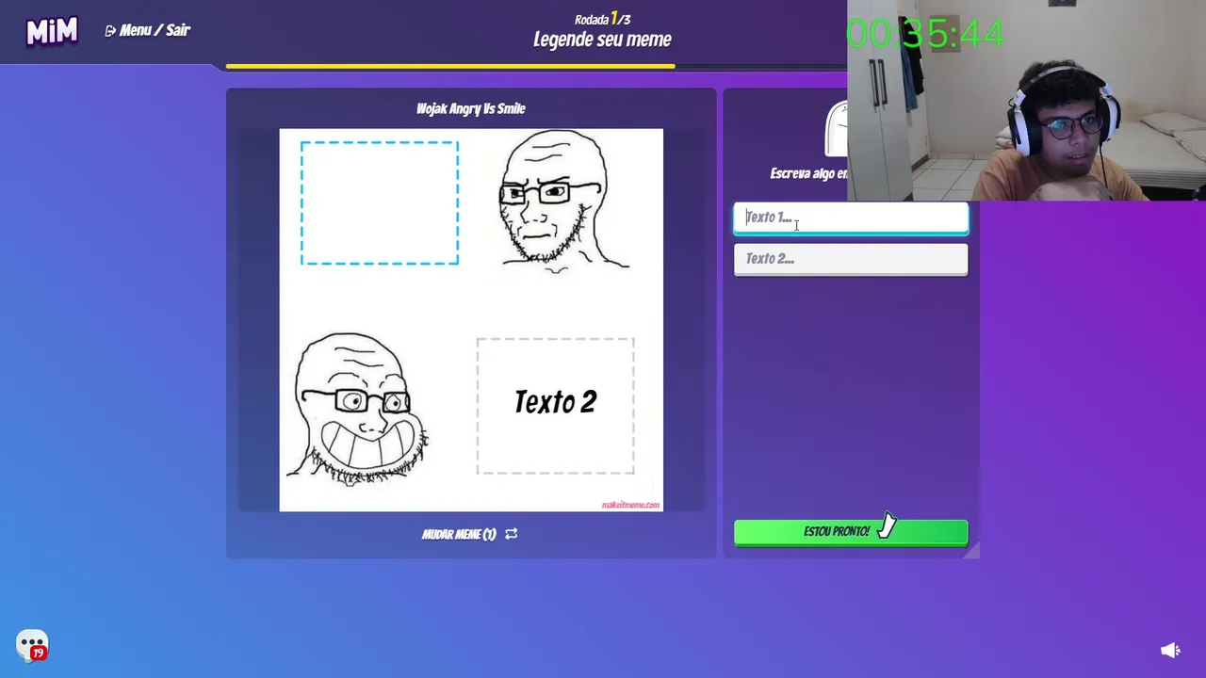The height and width of the screenshot is (678, 1206).
Task: Click the 'Legende seu meme' heading
Action: [x=602, y=40]
